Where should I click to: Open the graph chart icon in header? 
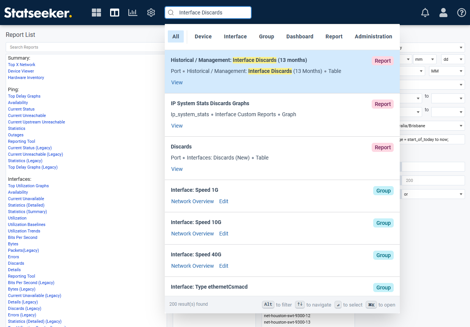pos(133,13)
